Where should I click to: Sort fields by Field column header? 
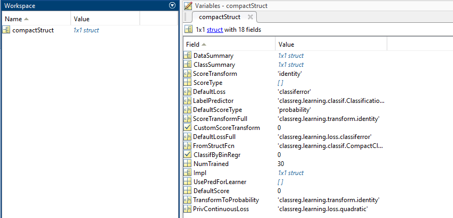pyautogui.click(x=197, y=45)
